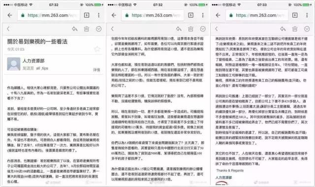Screen dimensions: 315x187
Task: Tap reply arrow icon in right mail toolbar
Action: (283, 29)
